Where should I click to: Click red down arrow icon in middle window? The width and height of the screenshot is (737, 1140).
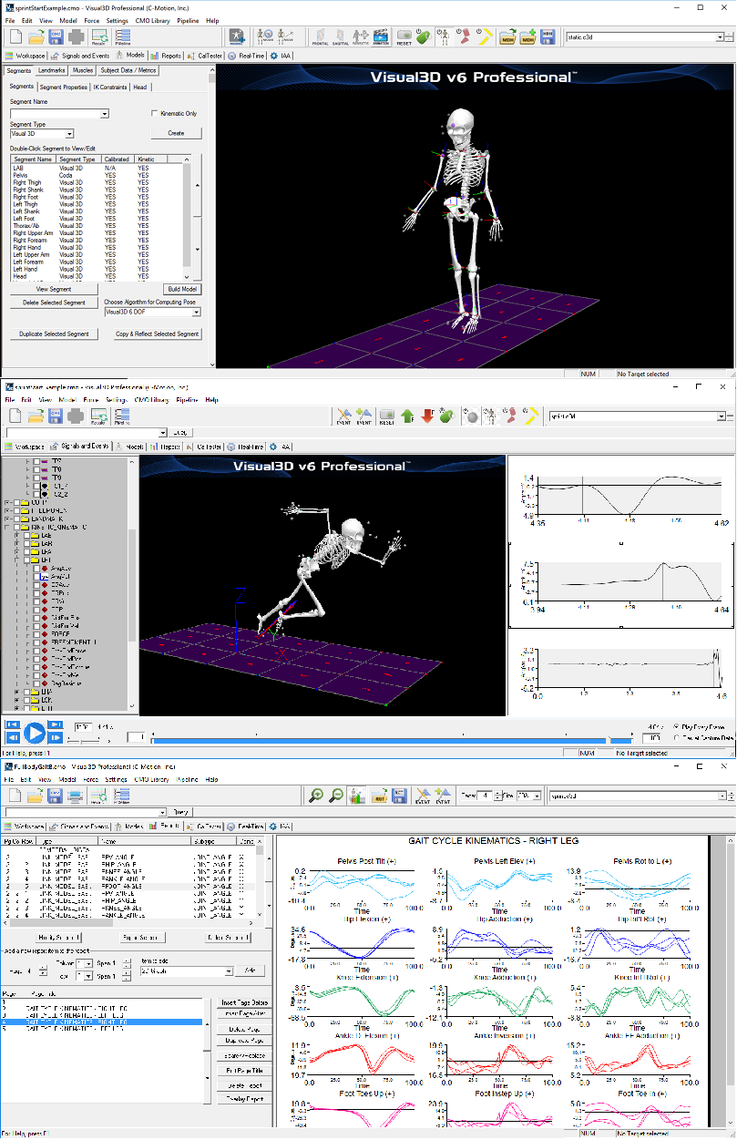point(426,416)
